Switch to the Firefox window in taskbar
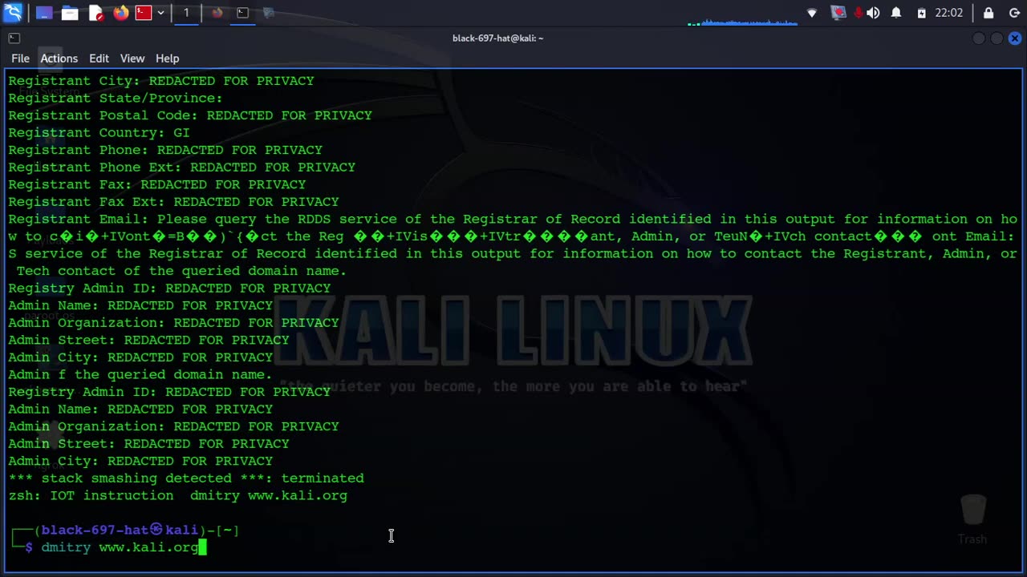 [x=217, y=13]
